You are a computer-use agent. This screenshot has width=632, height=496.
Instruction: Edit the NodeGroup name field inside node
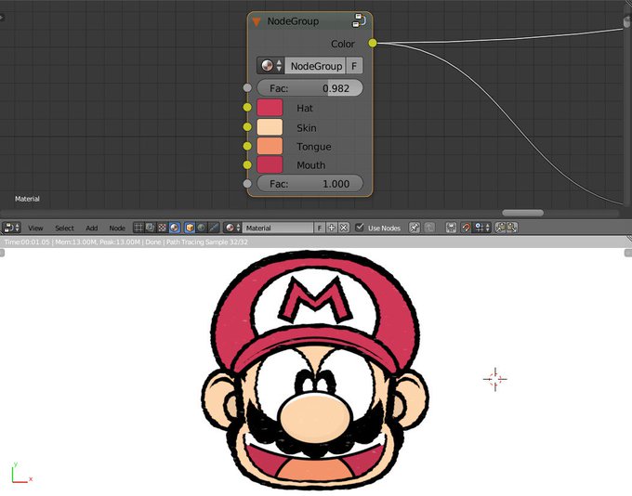coord(316,66)
